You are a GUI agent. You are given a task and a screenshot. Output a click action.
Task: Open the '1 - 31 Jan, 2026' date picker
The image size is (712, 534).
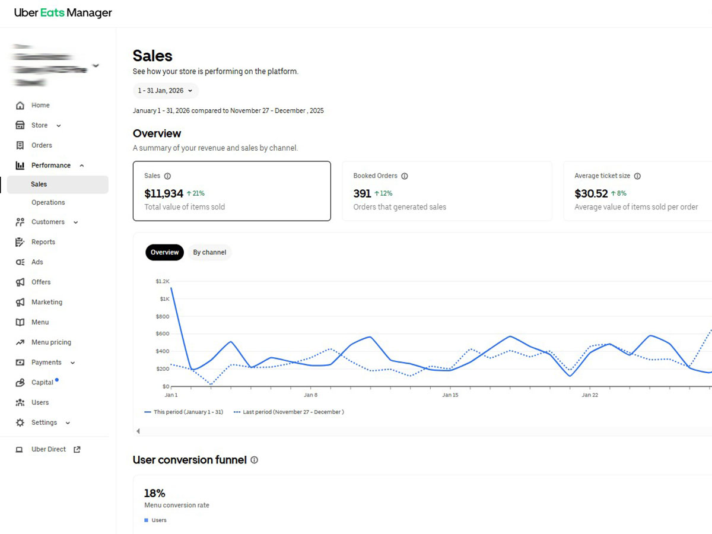[x=165, y=91]
